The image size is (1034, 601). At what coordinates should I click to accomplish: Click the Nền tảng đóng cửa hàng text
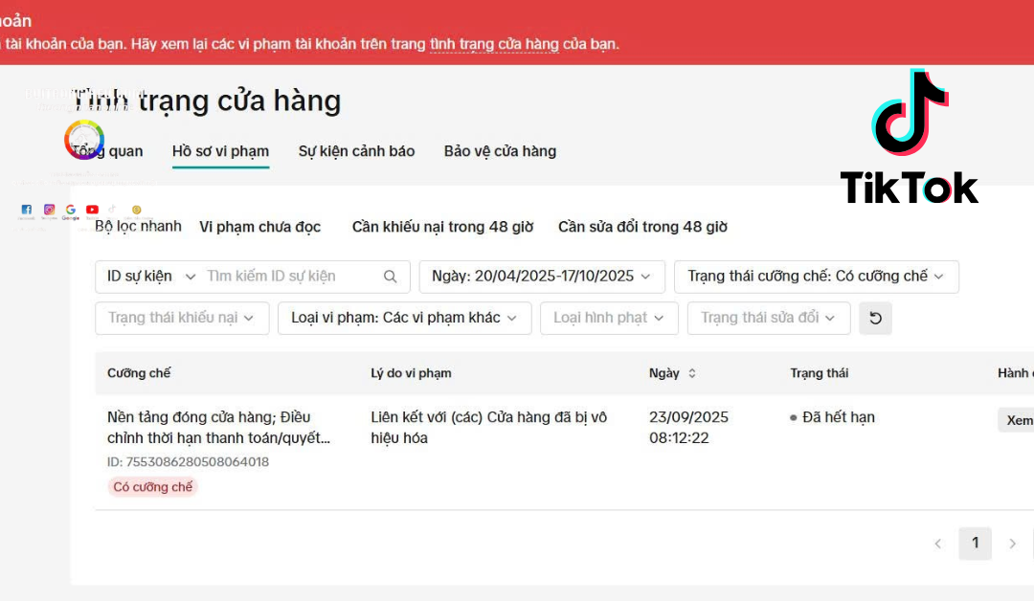218,428
